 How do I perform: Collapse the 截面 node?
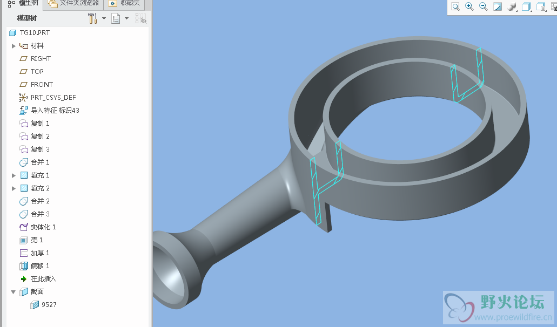point(14,292)
